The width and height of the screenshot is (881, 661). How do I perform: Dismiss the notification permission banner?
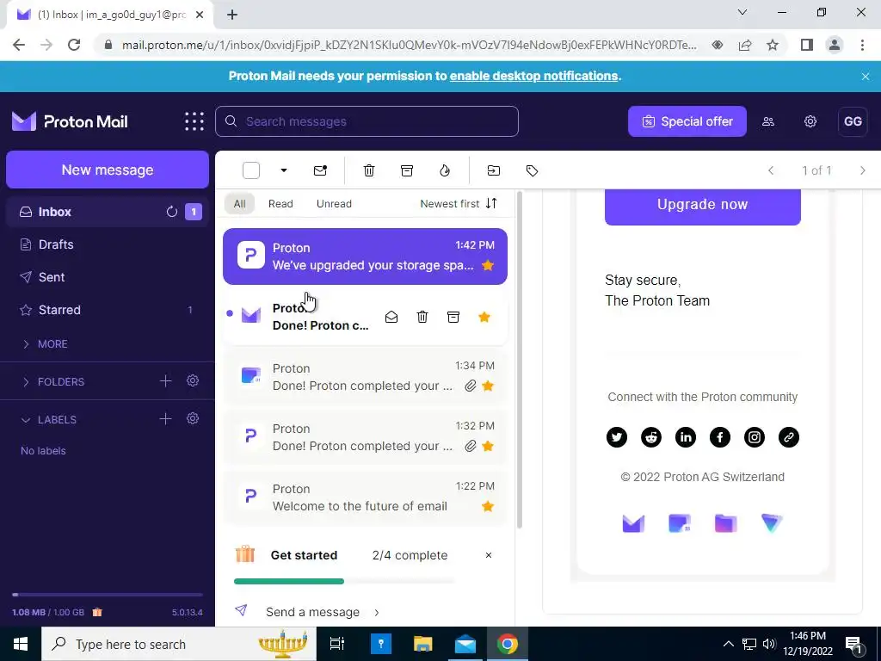866,77
